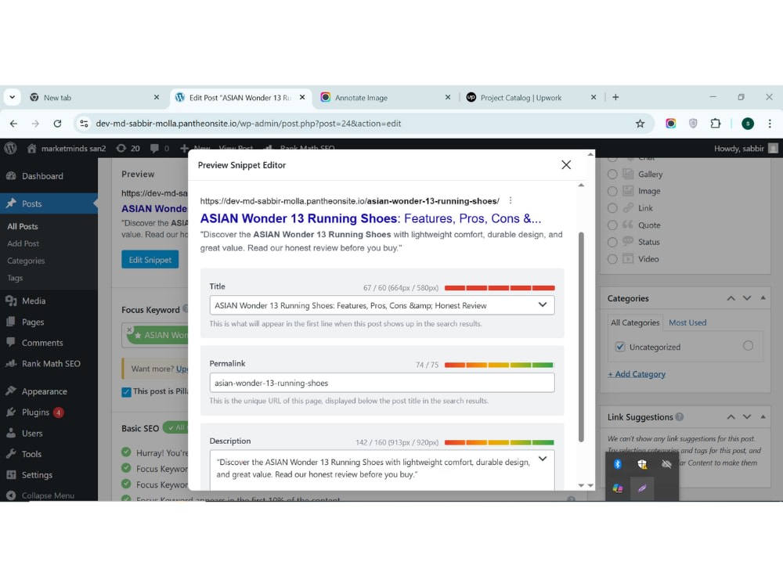Click the Settings sidebar icon
The height and width of the screenshot is (587, 783).
coord(11,475)
